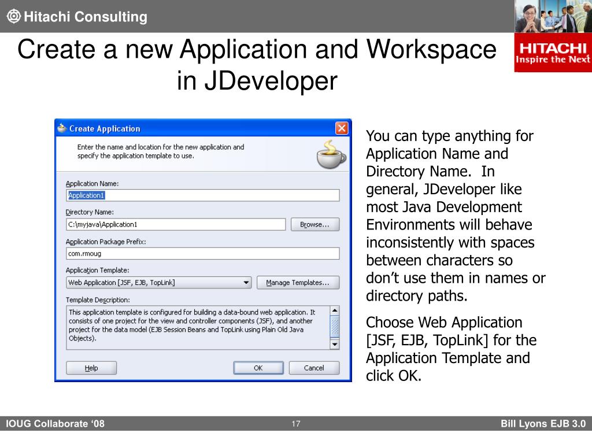
Task: Close the Create Application dialog
Action: (342, 128)
